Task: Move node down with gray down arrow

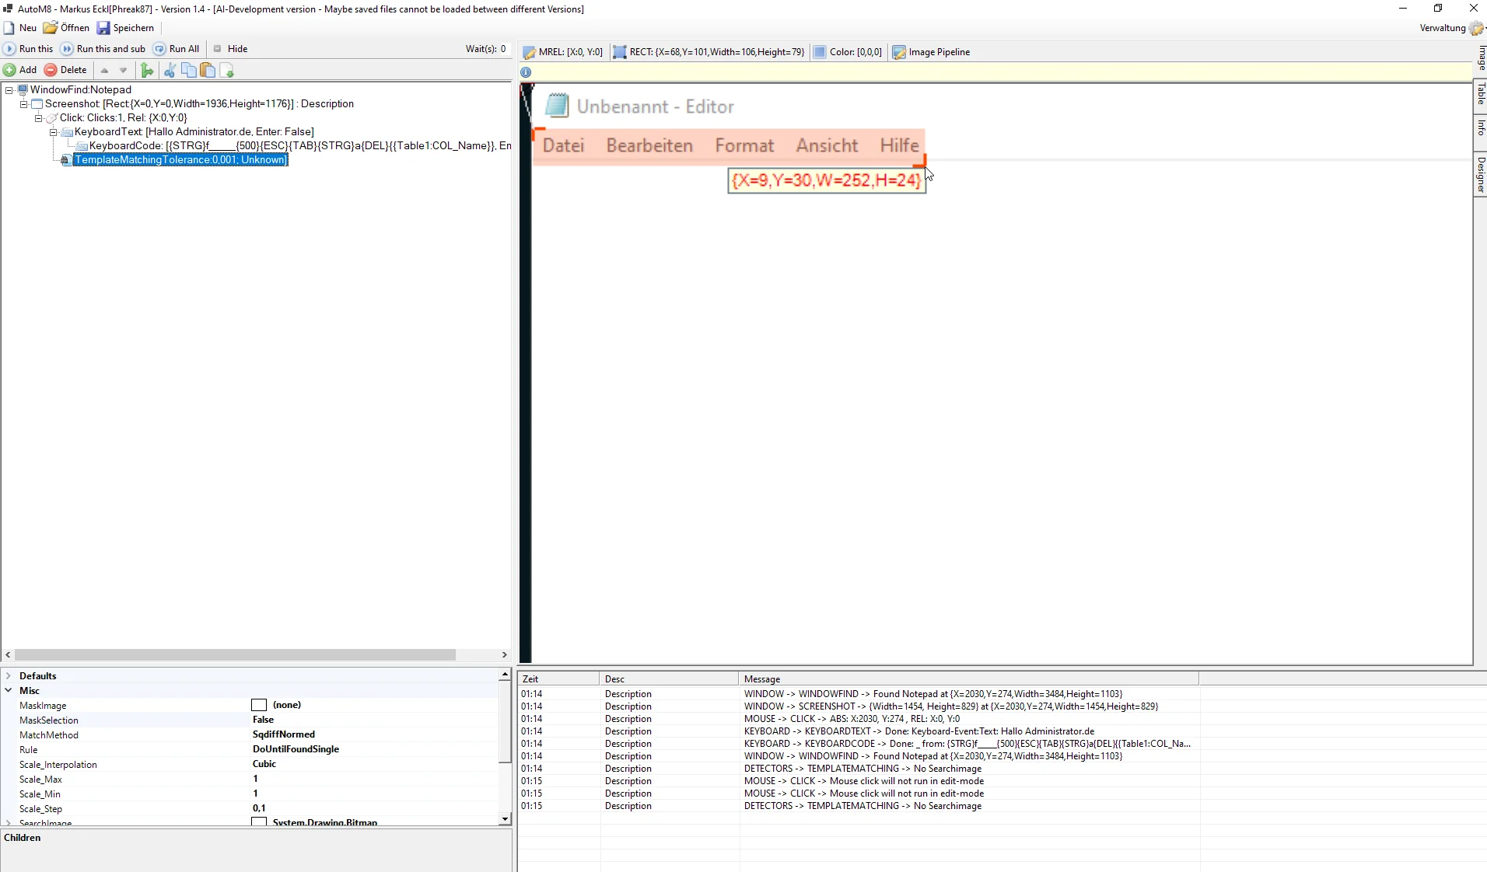Action: (x=123, y=70)
